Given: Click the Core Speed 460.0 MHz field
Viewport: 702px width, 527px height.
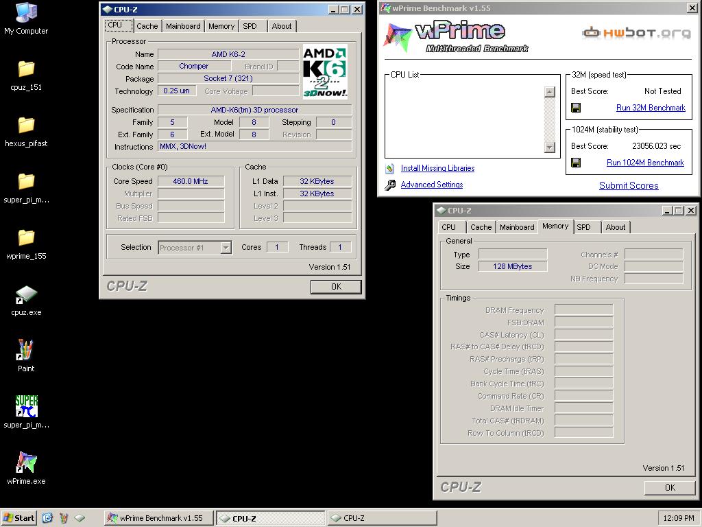Looking at the screenshot, I should (191, 181).
